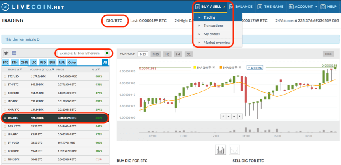This screenshot has height=165, width=341.
Task: Set time frame to H4
Action: coord(178,54)
